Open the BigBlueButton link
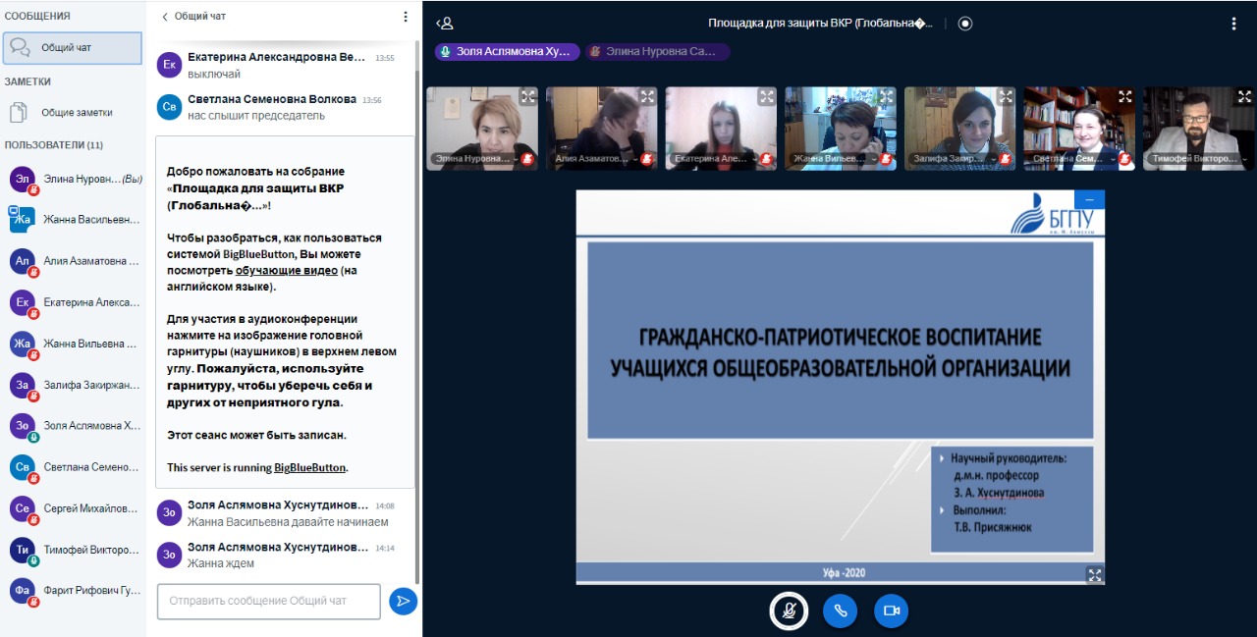The width and height of the screenshot is (1257, 637). pyautogui.click(x=309, y=468)
